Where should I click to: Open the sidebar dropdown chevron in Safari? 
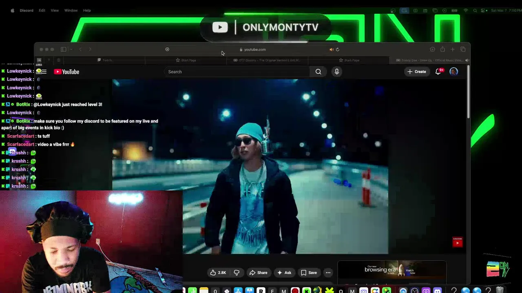[x=71, y=49]
